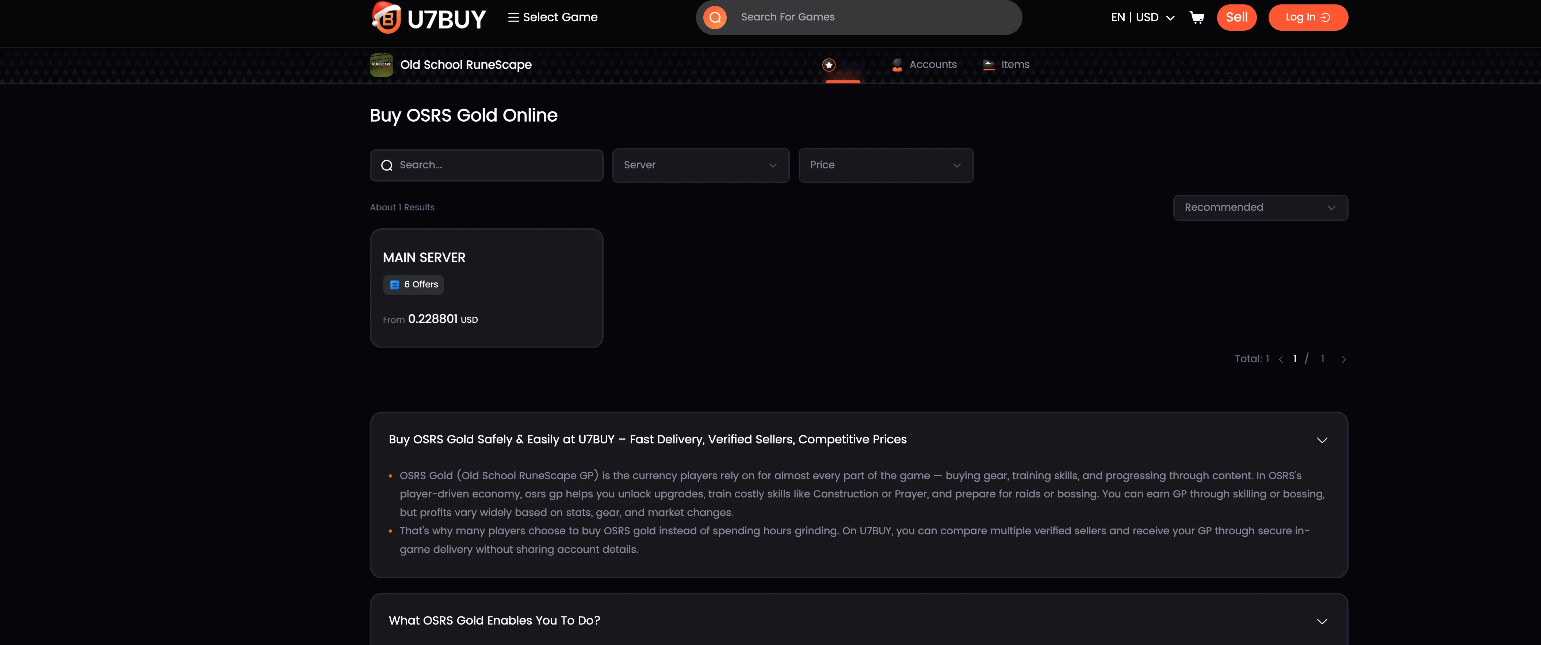
Task: Collapse the Buy OSRS Gold Safely section
Action: coord(1322,440)
